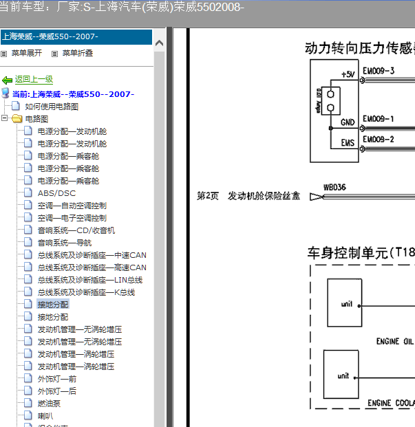Image resolution: width=415 pixels, height=427 pixels.
Task: Click page icon beside 燃油泵
Action: 28,403
